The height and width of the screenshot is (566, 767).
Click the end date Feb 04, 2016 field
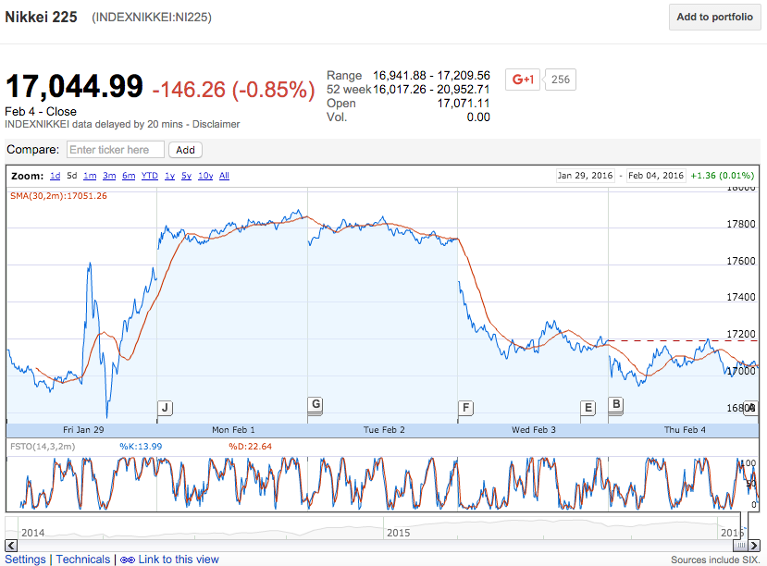(x=656, y=176)
